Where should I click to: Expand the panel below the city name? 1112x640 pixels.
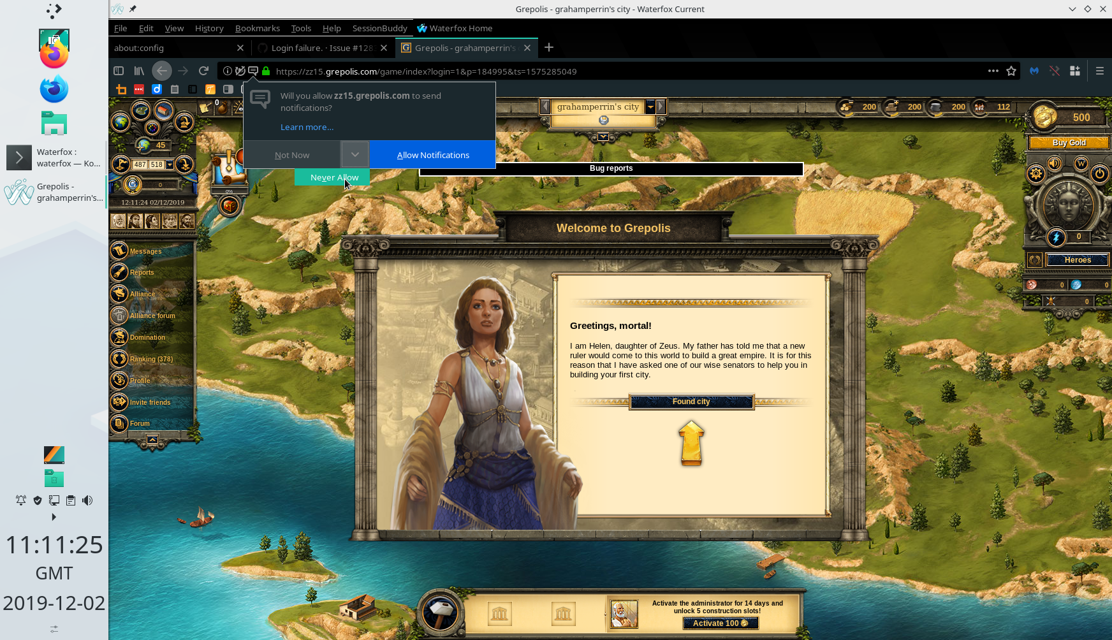coord(603,137)
